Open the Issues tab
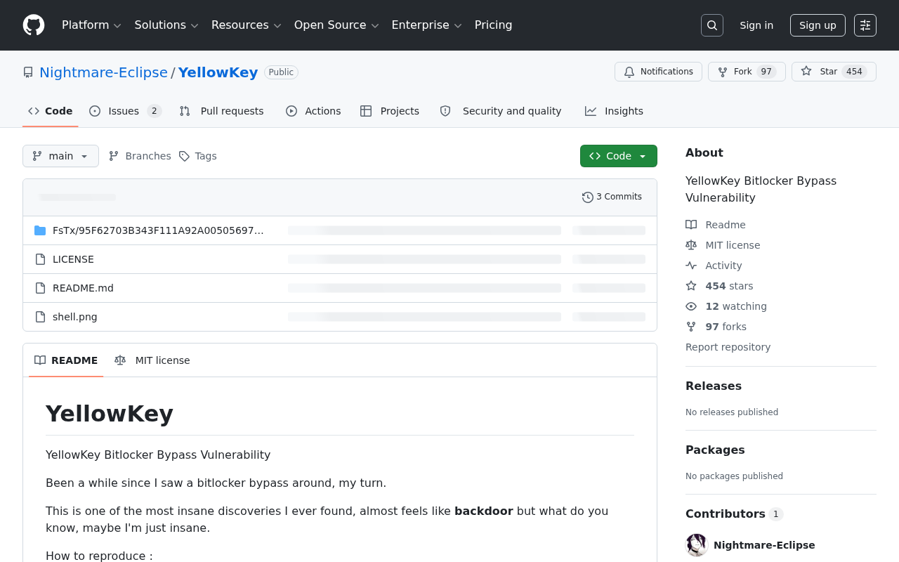This screenshot has height=562, width=899. coord(126,111)
